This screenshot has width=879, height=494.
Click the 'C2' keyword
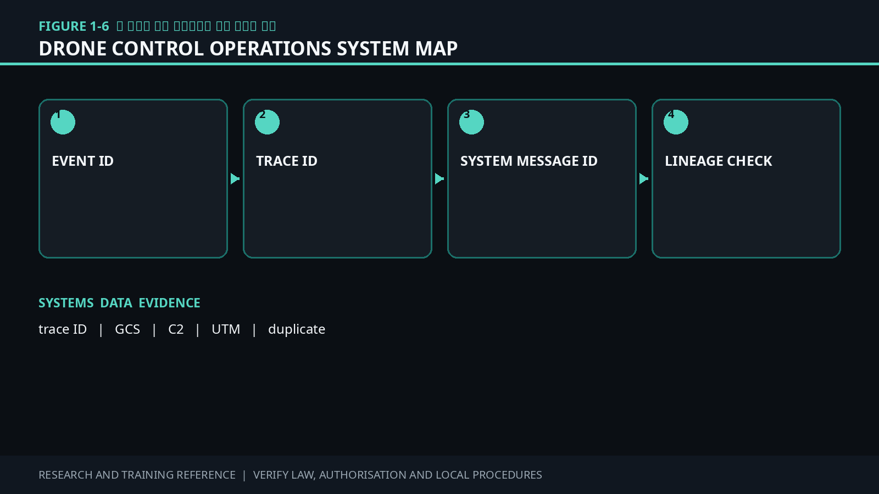[x=176, y=329]
